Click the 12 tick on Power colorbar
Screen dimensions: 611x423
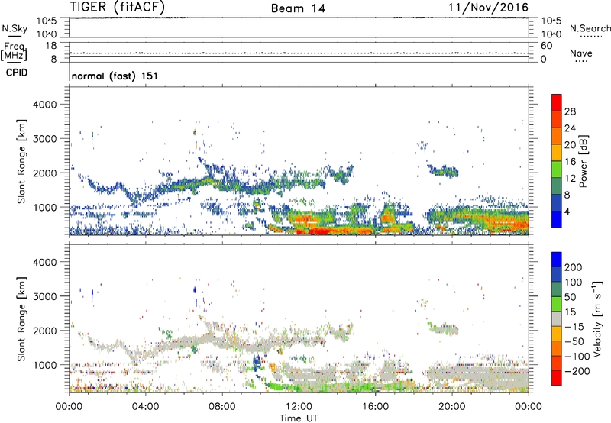570,179
